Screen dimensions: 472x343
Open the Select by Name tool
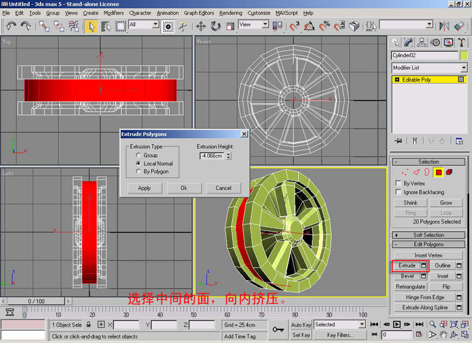106,26
